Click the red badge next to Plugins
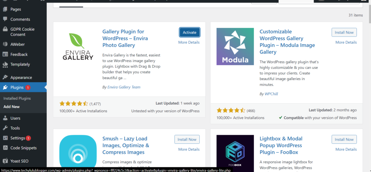Screen dimensions: 371x172 pyautogui.click(x=28, y=87)
